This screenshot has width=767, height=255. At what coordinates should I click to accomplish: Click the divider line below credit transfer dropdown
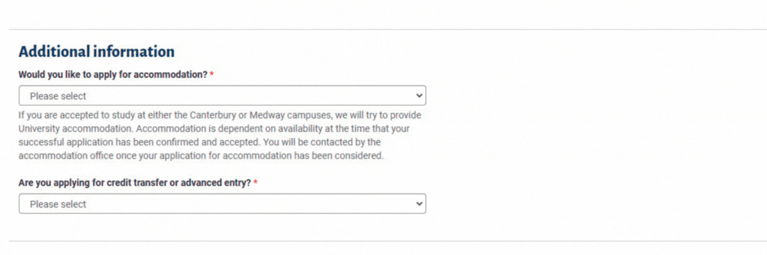(x=383, y=241)
